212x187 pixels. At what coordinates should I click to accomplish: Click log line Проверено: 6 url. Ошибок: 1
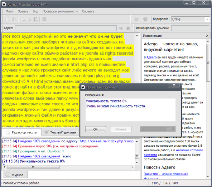(33, 151)
